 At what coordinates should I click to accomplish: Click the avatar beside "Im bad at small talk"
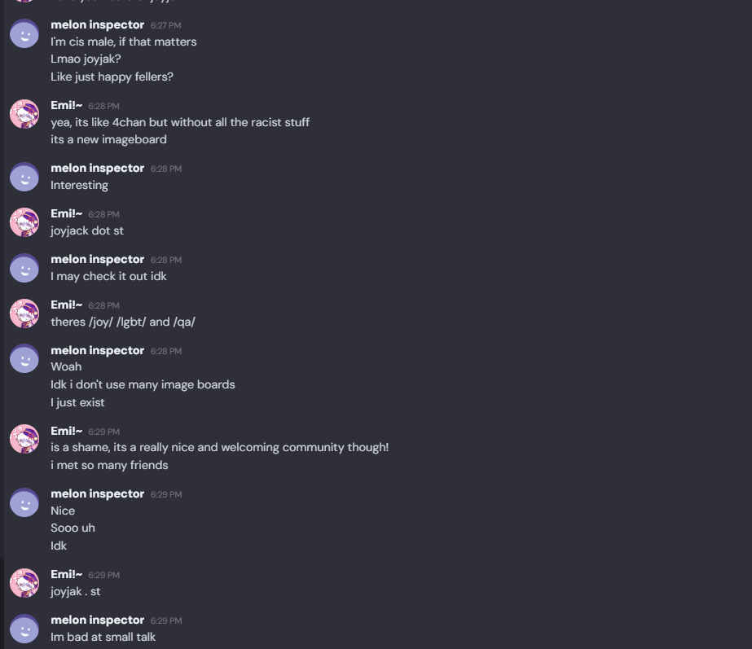coord(24,629)
